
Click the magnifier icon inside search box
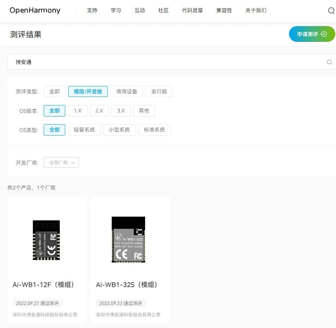[x=329, y=62]
